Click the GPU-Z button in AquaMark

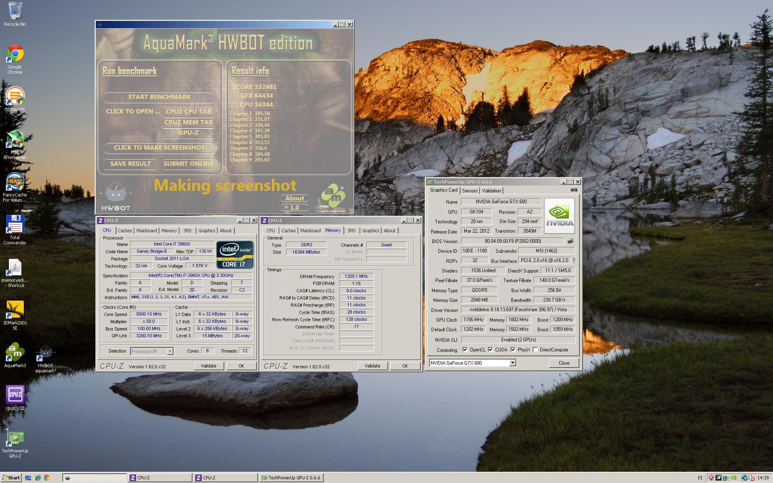tap(188, 133)
